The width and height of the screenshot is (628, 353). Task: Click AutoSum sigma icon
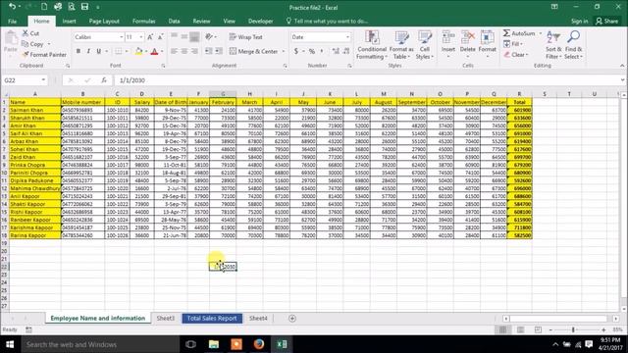[506, 33]
